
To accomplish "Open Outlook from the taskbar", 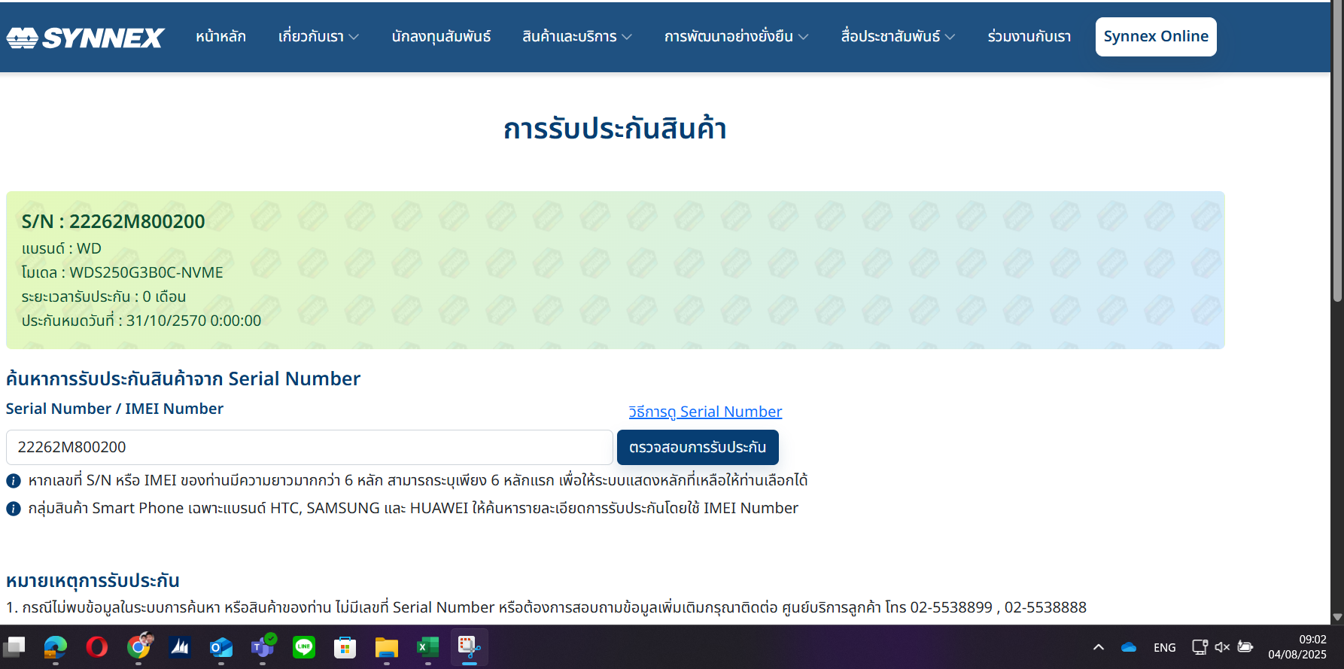I will coord(221,647).
